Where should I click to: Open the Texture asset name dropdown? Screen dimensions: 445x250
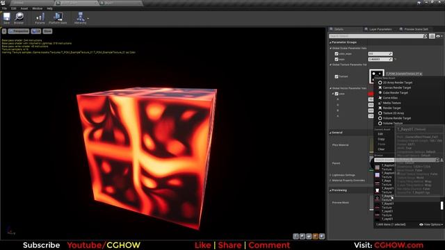coord(404,74)
